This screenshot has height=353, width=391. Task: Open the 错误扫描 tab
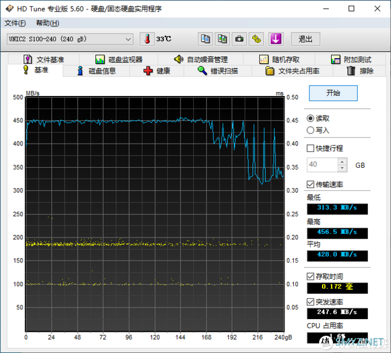(x=218, y=71)
